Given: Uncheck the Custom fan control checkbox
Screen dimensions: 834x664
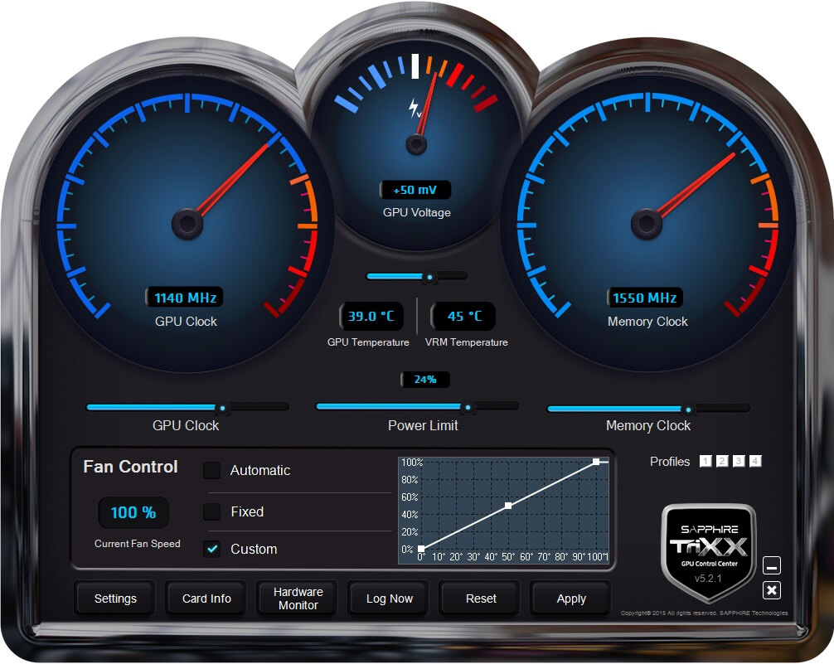Looking at the screenshot, I should tap(212, 549).
